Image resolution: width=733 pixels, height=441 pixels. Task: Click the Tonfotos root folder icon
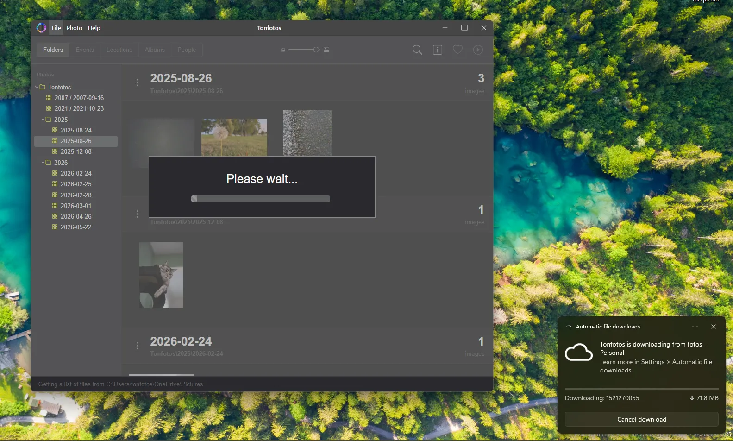tap(42, 87)
